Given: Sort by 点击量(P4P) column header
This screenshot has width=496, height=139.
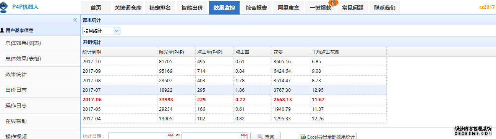Looking at the screenshot, I should pyautogui.click(x=215, y=52).
